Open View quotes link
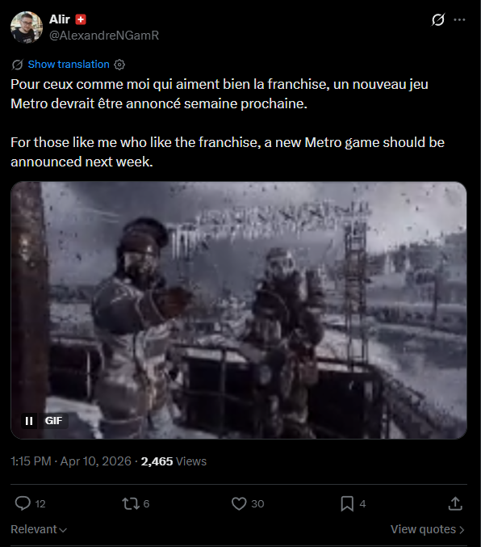This screenshot has height=547, width=481. (x=427, y=529)
